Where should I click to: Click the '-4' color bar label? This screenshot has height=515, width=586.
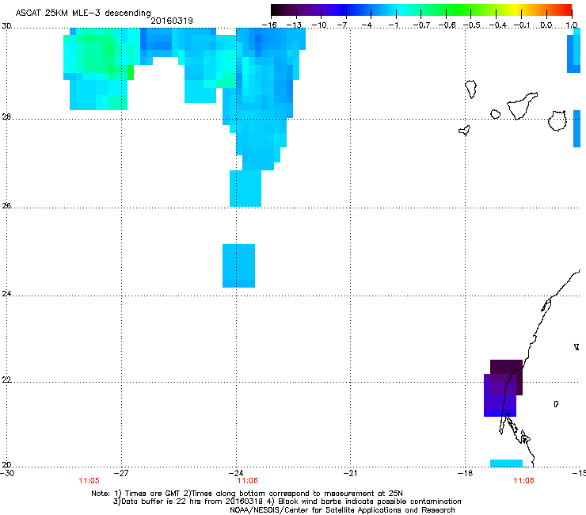(367, 25)
